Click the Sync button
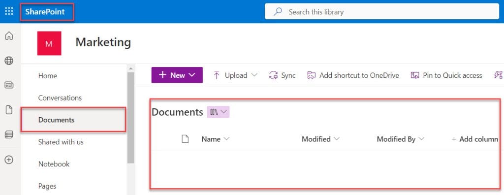The height and width of the screenshot is (195, 504). click(282, 75)
